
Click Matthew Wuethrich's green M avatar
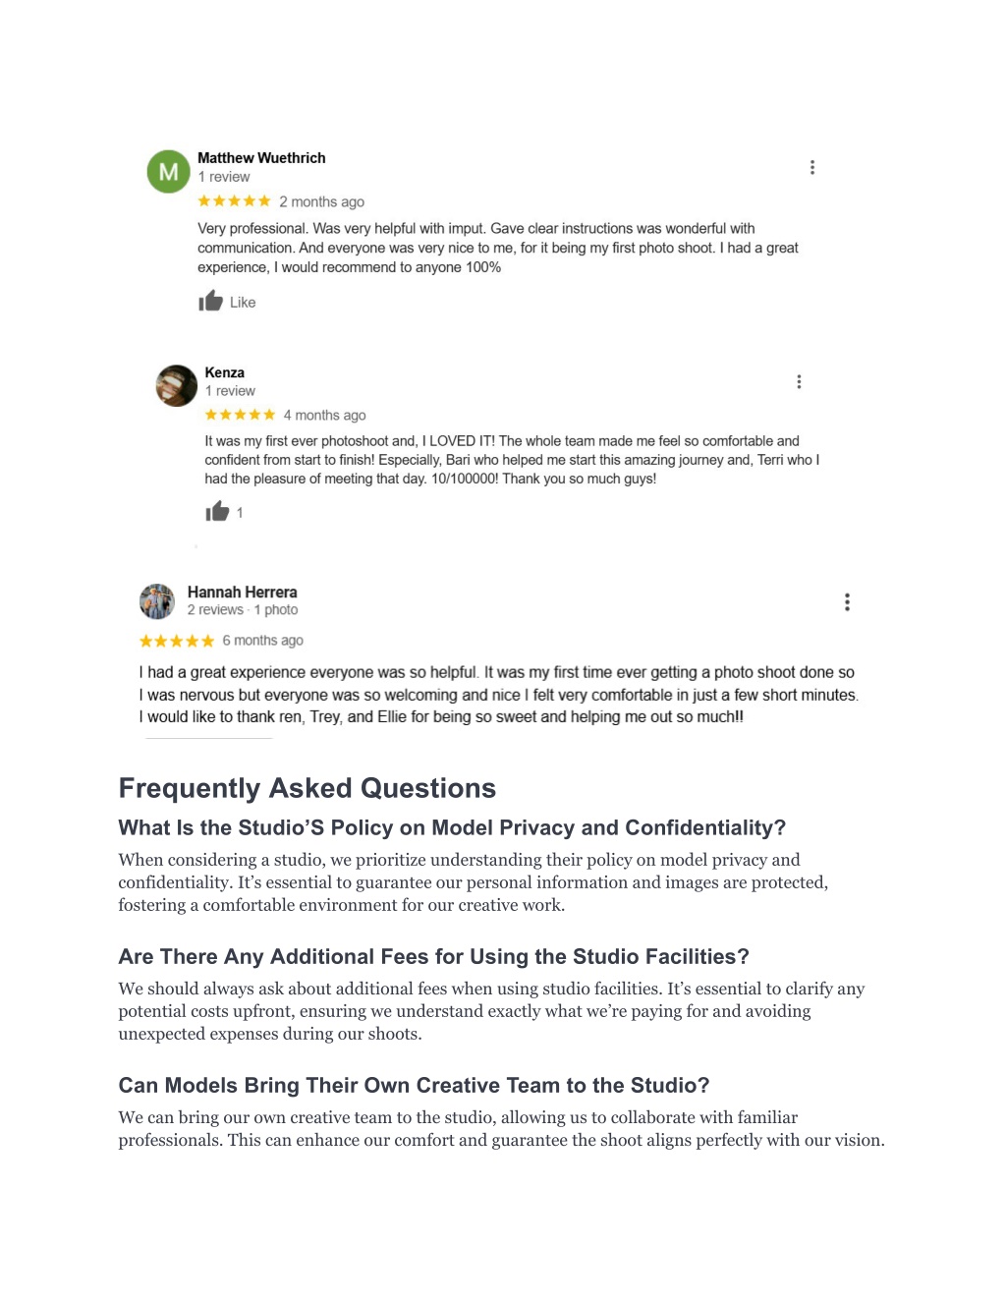tap(168, 172)
